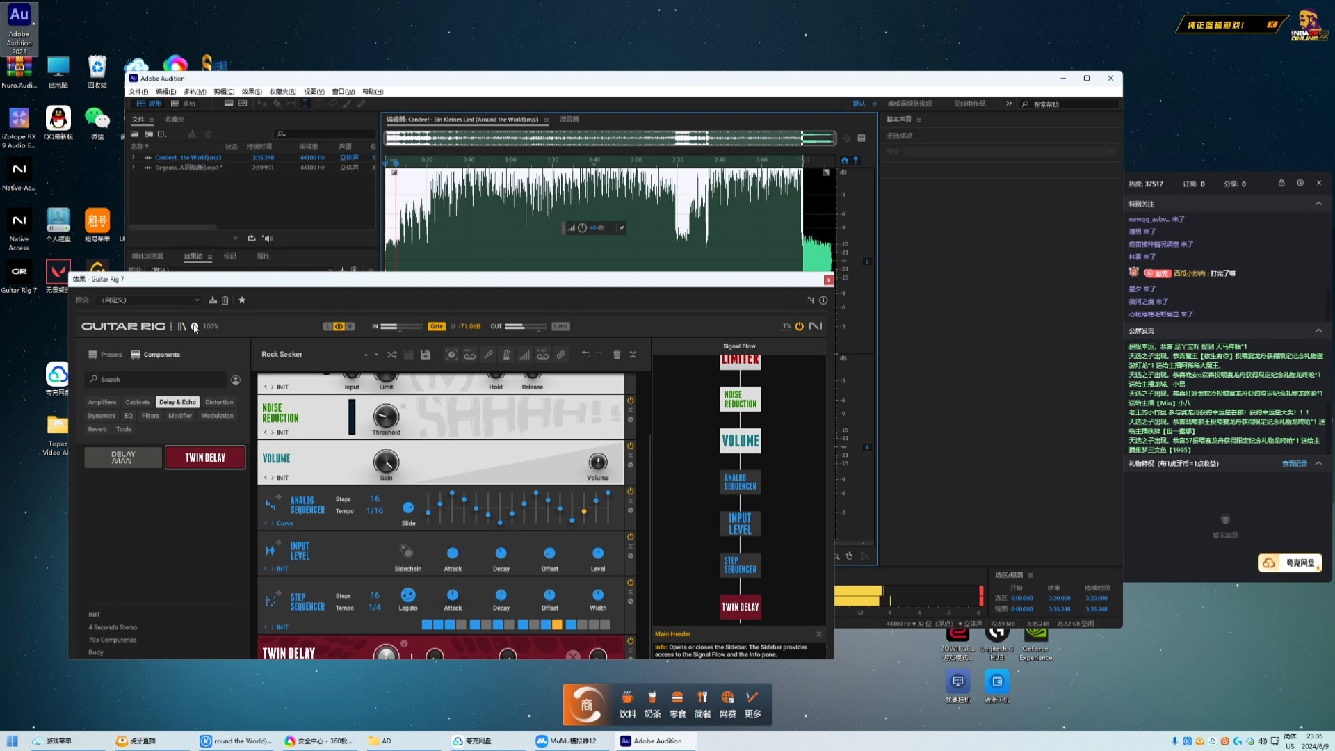This screenshot has width=1335, height=751.
Task: Expand the Candee World mp3 file entry
Action: click(133, 158)
